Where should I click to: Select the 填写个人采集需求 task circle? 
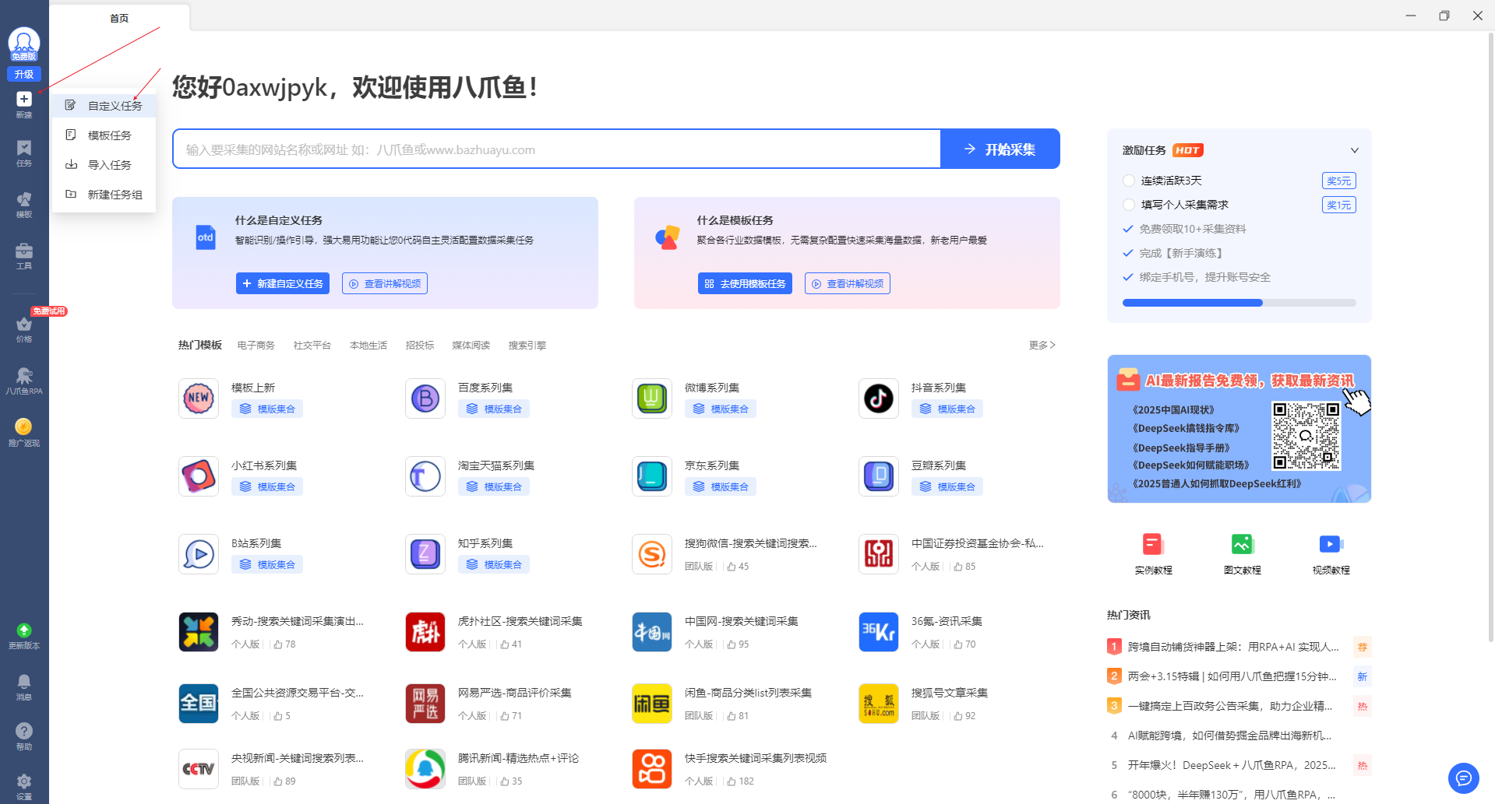1129,205
